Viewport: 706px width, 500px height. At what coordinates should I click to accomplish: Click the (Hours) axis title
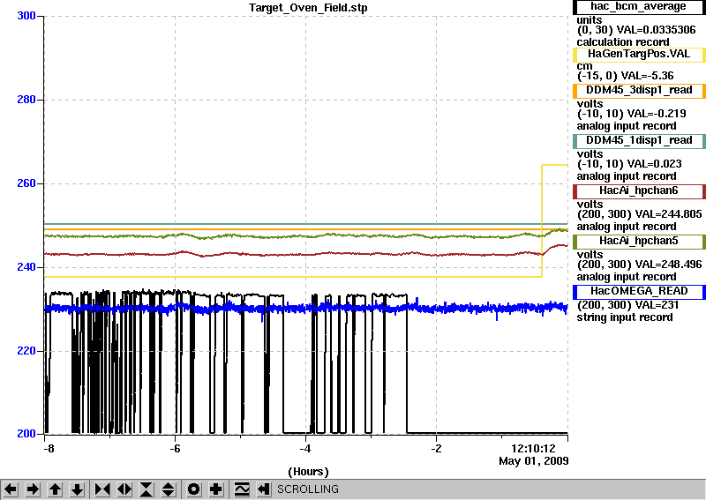point(308,472)
